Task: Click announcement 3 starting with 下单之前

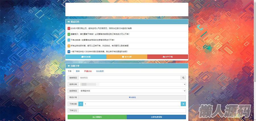Action: 127,40
